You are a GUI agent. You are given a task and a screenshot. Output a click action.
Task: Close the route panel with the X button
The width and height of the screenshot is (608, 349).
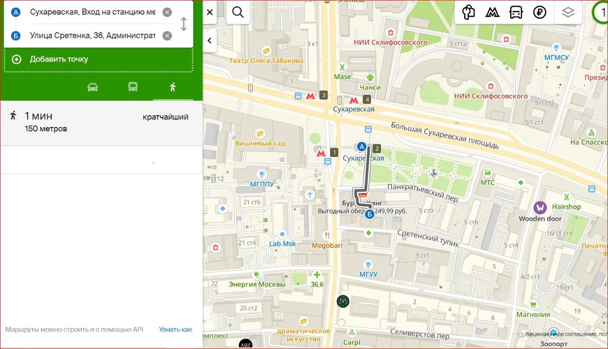tap(210, 12)
